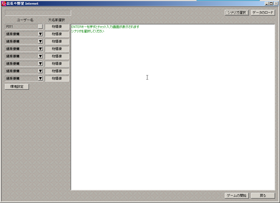The width and height of the screenshot is (280, 203).
Task: Maximize the 信長の野望 Internet window
Action: coord(271,4)
